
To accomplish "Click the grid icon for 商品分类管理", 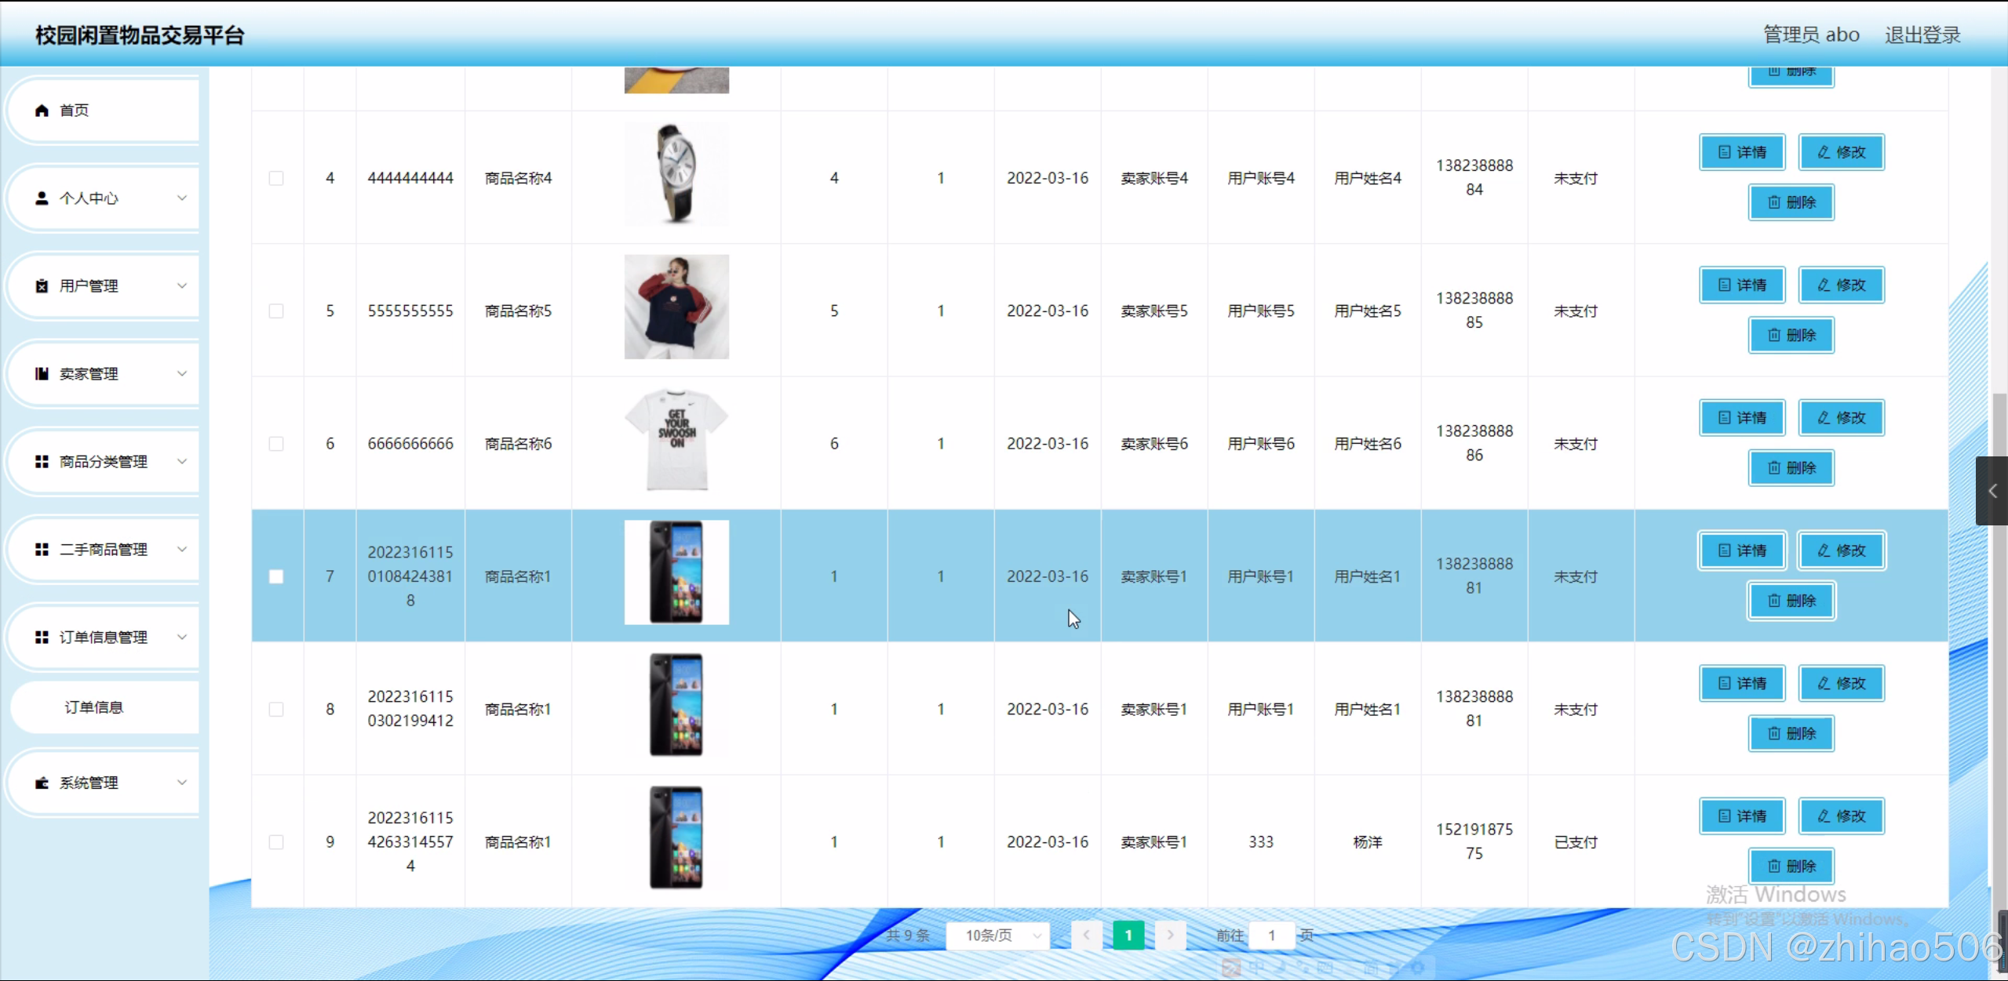I will coord(42,462).
